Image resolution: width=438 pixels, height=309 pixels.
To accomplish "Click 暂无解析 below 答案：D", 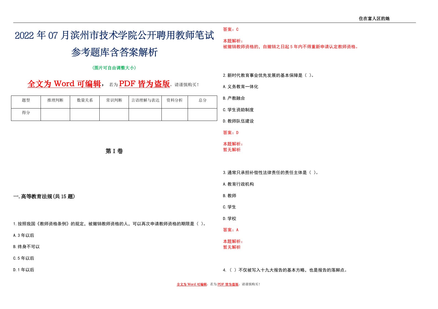I will (x=232, y=150).
